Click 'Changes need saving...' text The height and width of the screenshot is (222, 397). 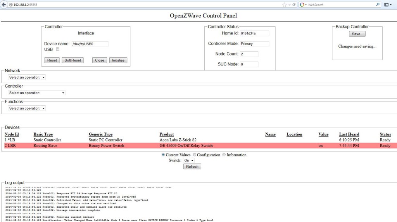click(x=357, y=46)
